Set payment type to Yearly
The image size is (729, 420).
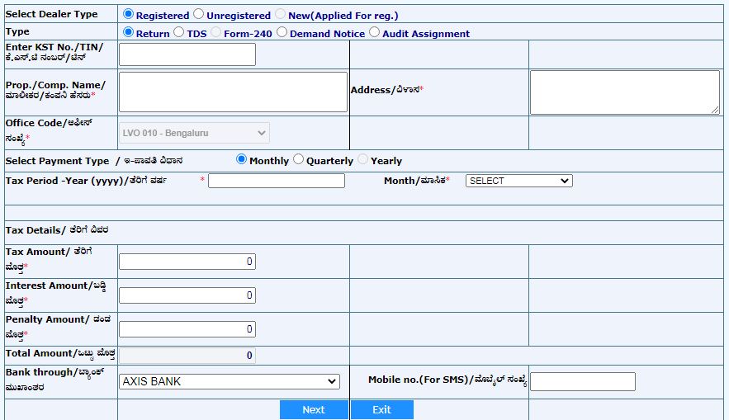click(362, 159)
